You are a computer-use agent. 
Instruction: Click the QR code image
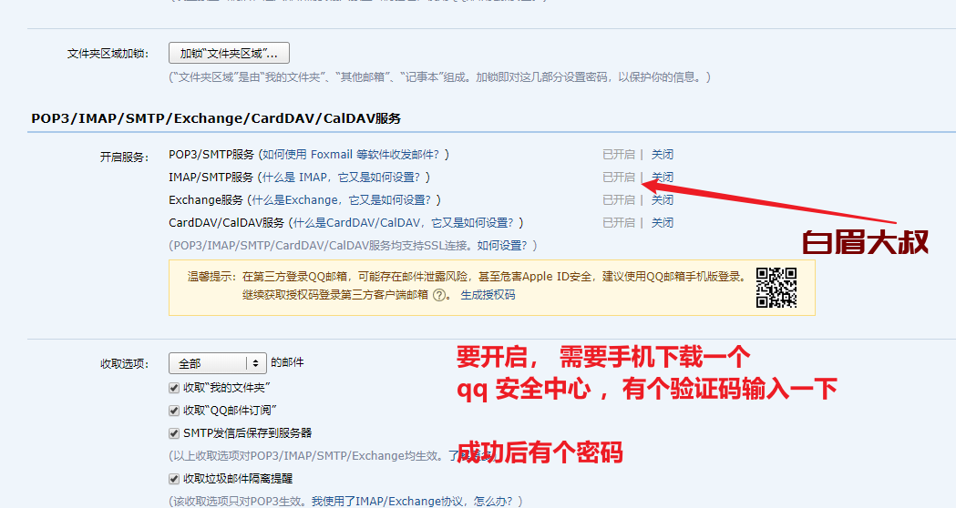(x=776, y=288)
